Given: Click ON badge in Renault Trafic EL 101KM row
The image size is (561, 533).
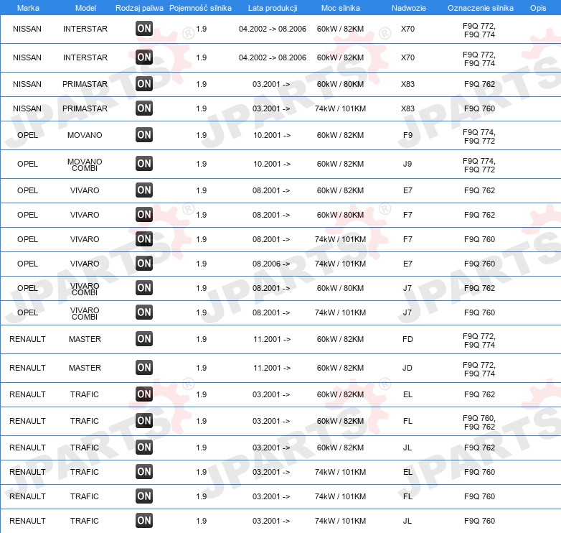Looking at the screenshot, I should (144, 471).
